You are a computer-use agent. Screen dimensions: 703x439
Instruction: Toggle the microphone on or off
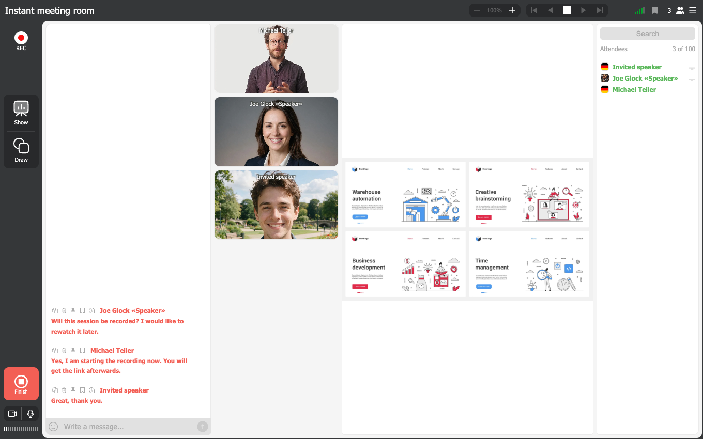30,414
